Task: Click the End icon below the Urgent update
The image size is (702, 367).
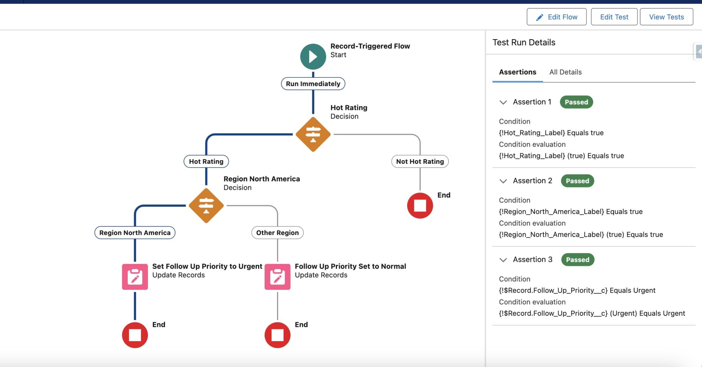Action: point(135,335)
